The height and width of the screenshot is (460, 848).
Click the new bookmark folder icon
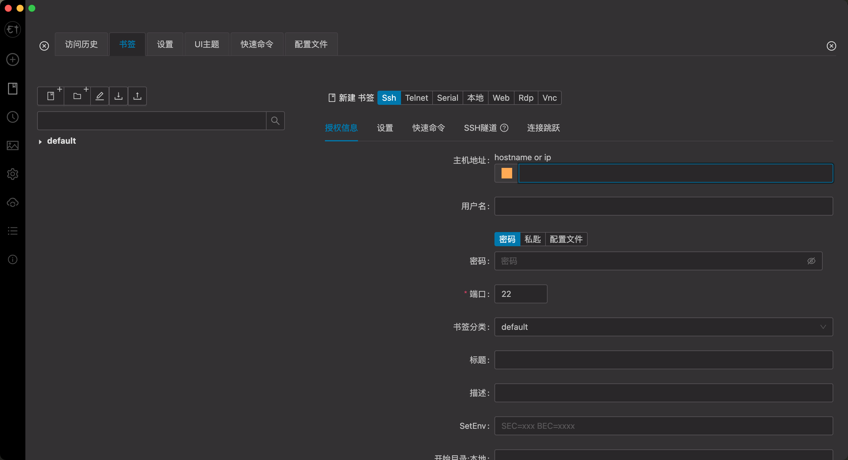pos(77,96)
